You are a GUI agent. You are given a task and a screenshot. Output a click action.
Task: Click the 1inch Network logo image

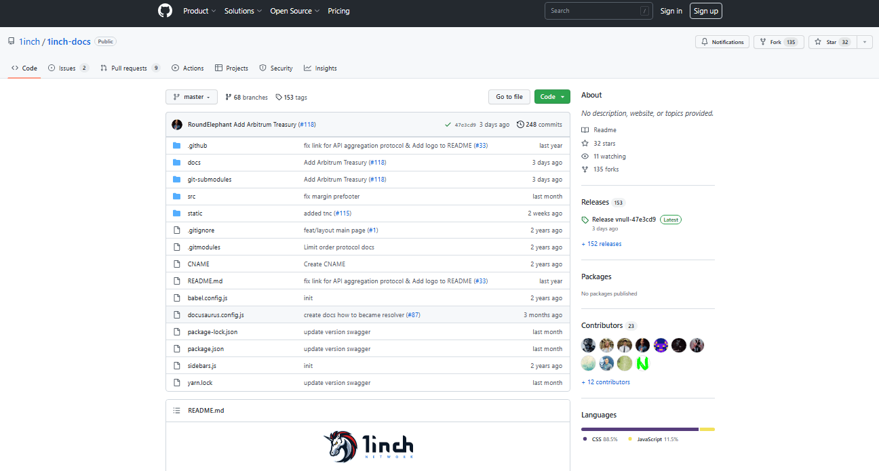(x=368, y=445)
